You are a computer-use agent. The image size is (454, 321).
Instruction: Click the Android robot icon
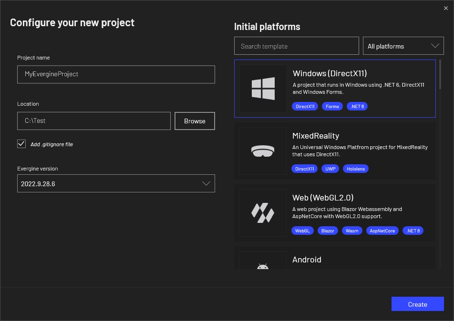pos(263,266)
